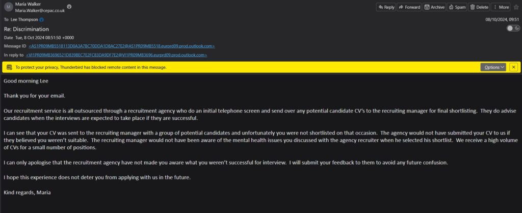Image resolution: width=522 pixels, height=213 pixels.
Task: Click icon next to Maria Walker's address
Action: pos(69,7)
